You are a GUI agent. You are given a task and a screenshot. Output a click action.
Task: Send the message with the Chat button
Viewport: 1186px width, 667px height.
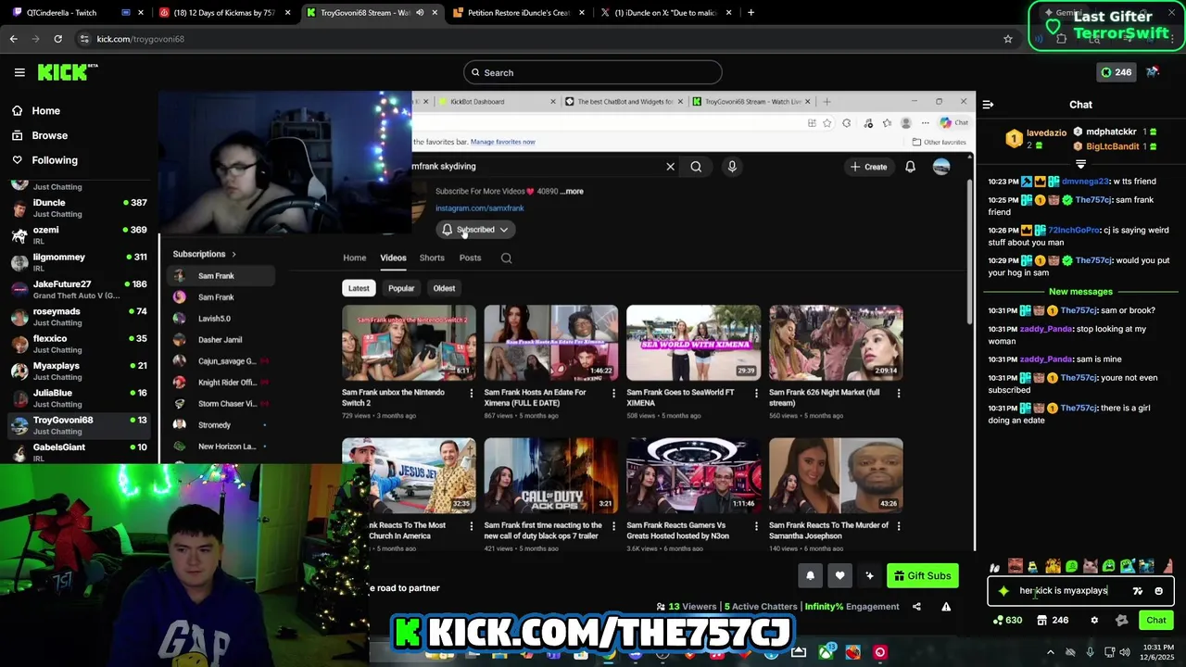[x=1155, y=621]
